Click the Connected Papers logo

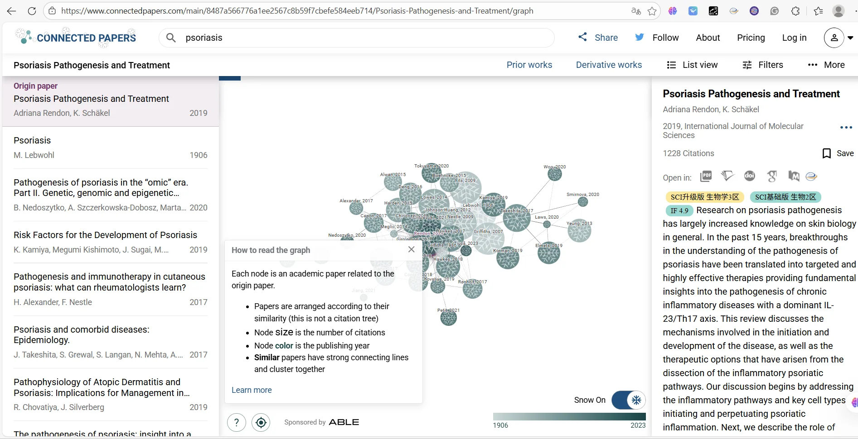click(75, 38)
